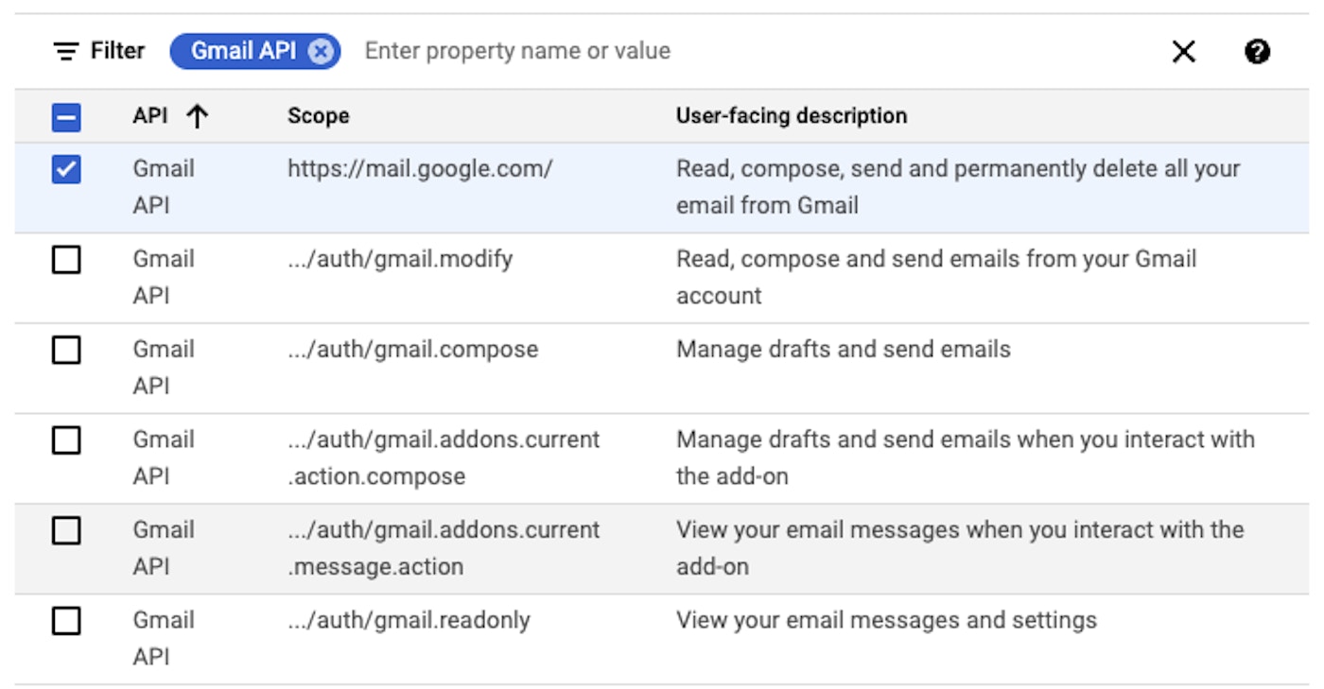The height and width of the screenshot is (689, 1324).
Task: Click the Filter list icon
Action: tap(65, 51)
